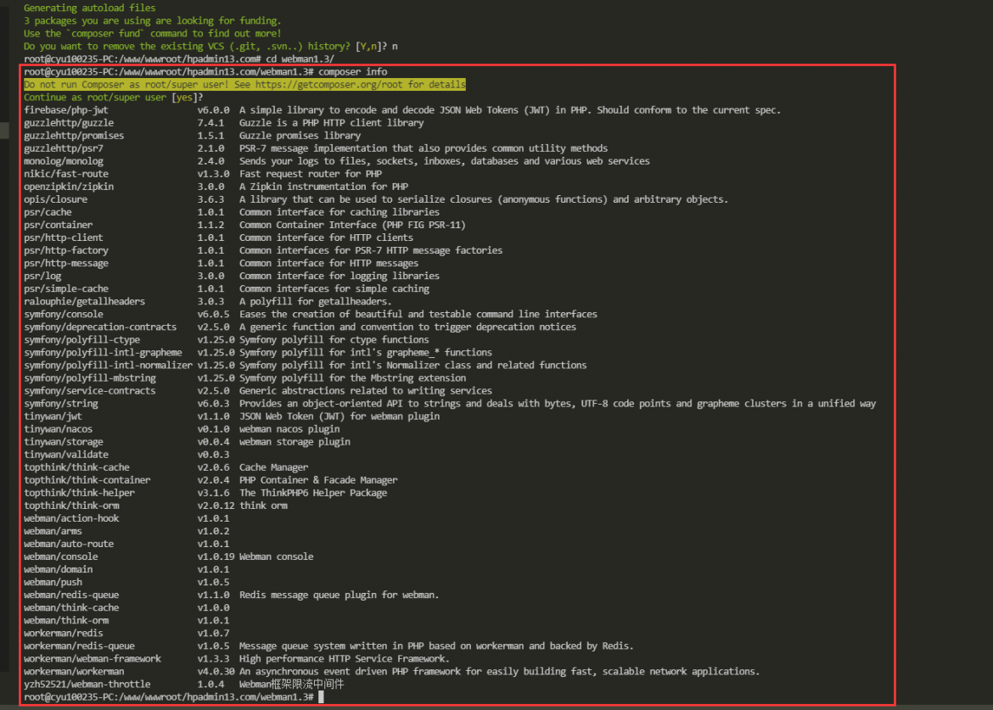Click the 'Use the composer fund command' line

click(153, 34)
